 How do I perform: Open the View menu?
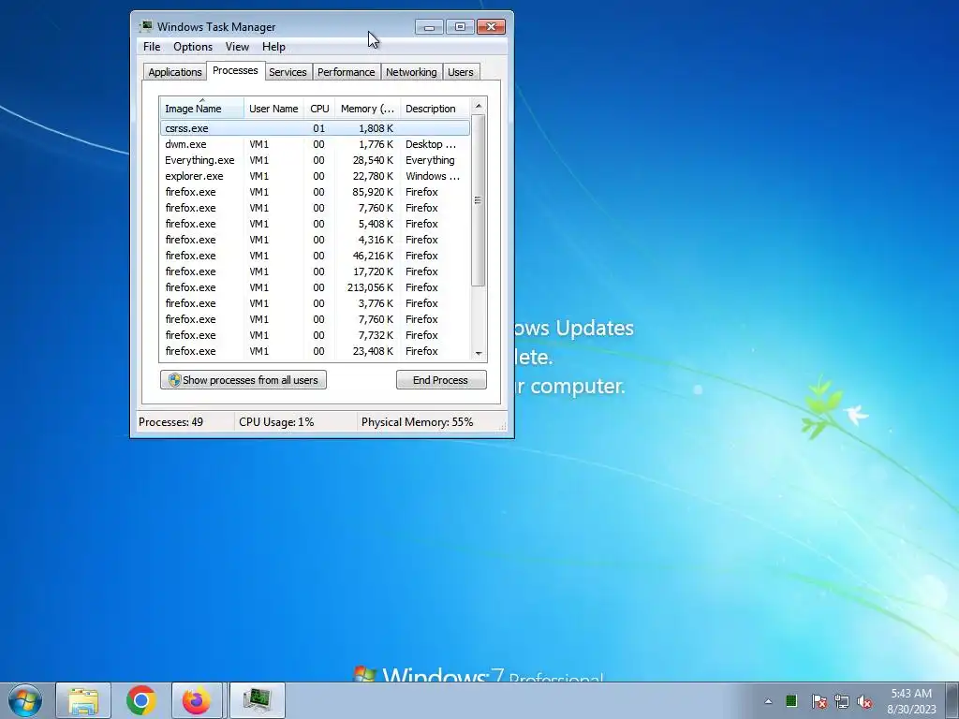point(237,47)
